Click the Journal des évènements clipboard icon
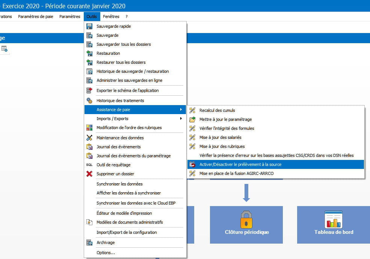Viewport: 370px width, 259px height. [x=89, y=147]
